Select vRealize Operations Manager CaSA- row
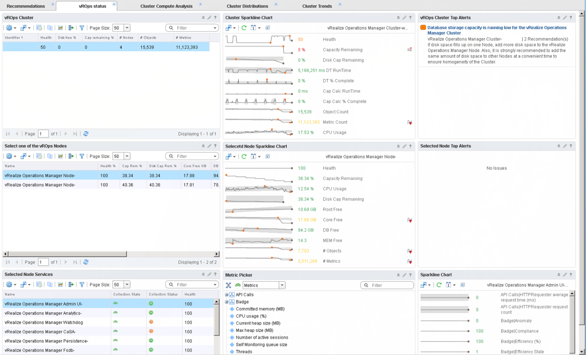 (x=108, y=332)
